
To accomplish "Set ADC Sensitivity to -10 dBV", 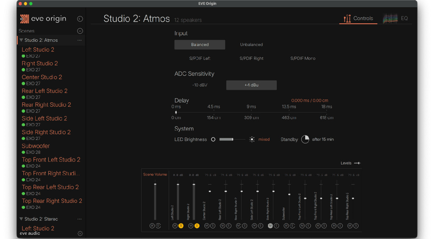I will pyautogui.click(x=200, y=85).
